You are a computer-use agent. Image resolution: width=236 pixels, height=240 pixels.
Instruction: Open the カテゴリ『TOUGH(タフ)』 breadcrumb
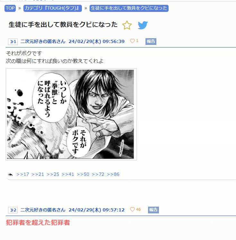coord(53,8)
